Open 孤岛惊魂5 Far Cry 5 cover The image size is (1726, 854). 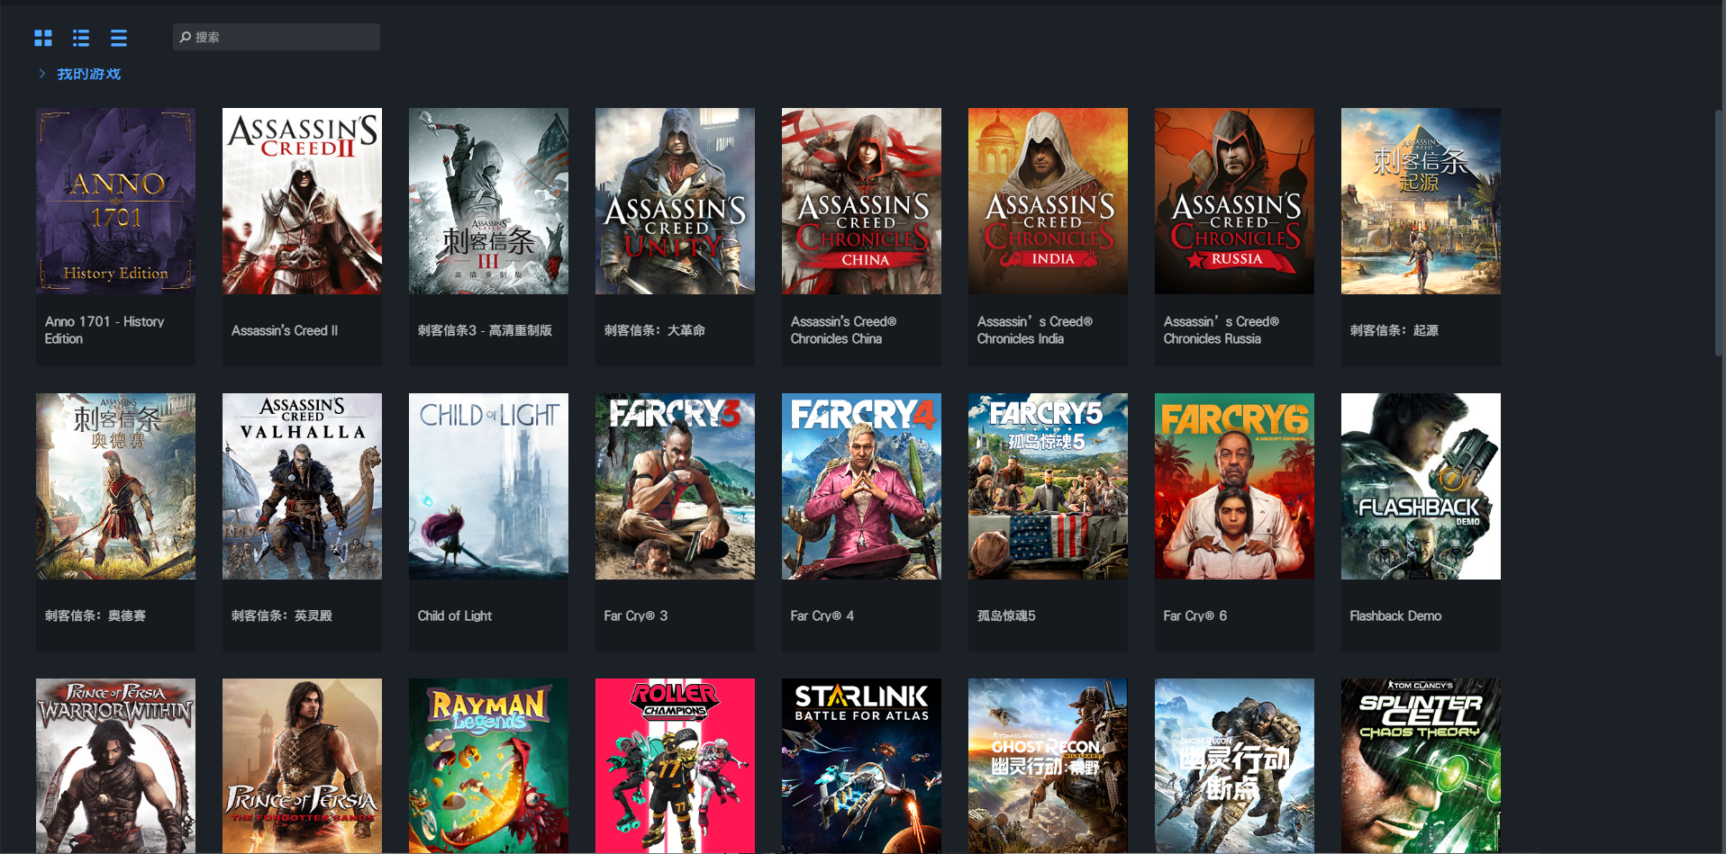[x=1048, y=486]
